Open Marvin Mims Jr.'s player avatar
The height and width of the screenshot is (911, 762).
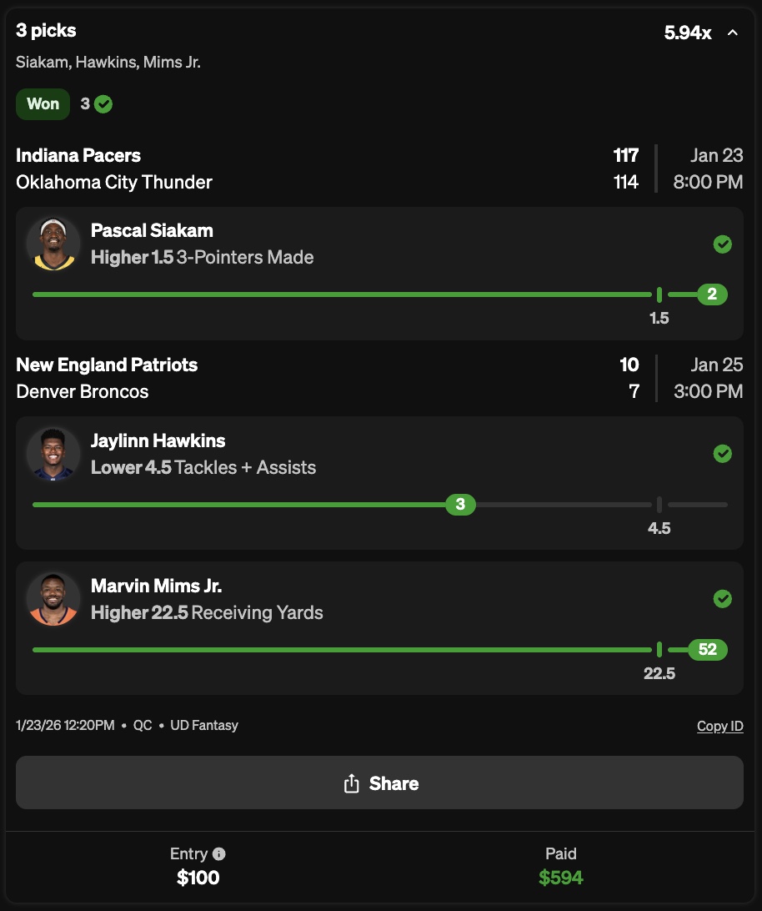[53, 599]
